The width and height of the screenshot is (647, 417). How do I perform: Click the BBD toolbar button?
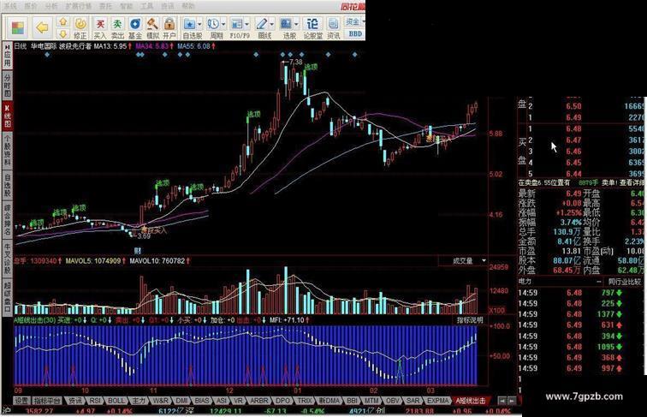(x=355, y=34)
